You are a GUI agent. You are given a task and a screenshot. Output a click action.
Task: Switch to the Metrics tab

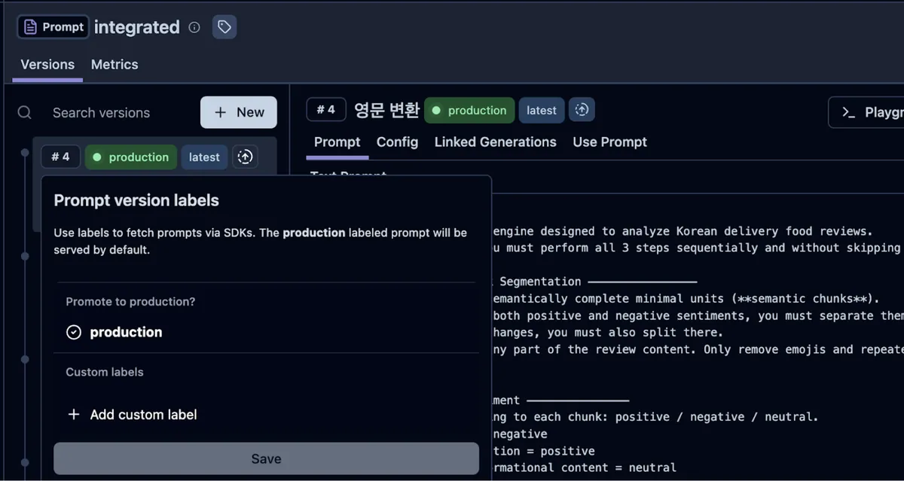[114, 65]
